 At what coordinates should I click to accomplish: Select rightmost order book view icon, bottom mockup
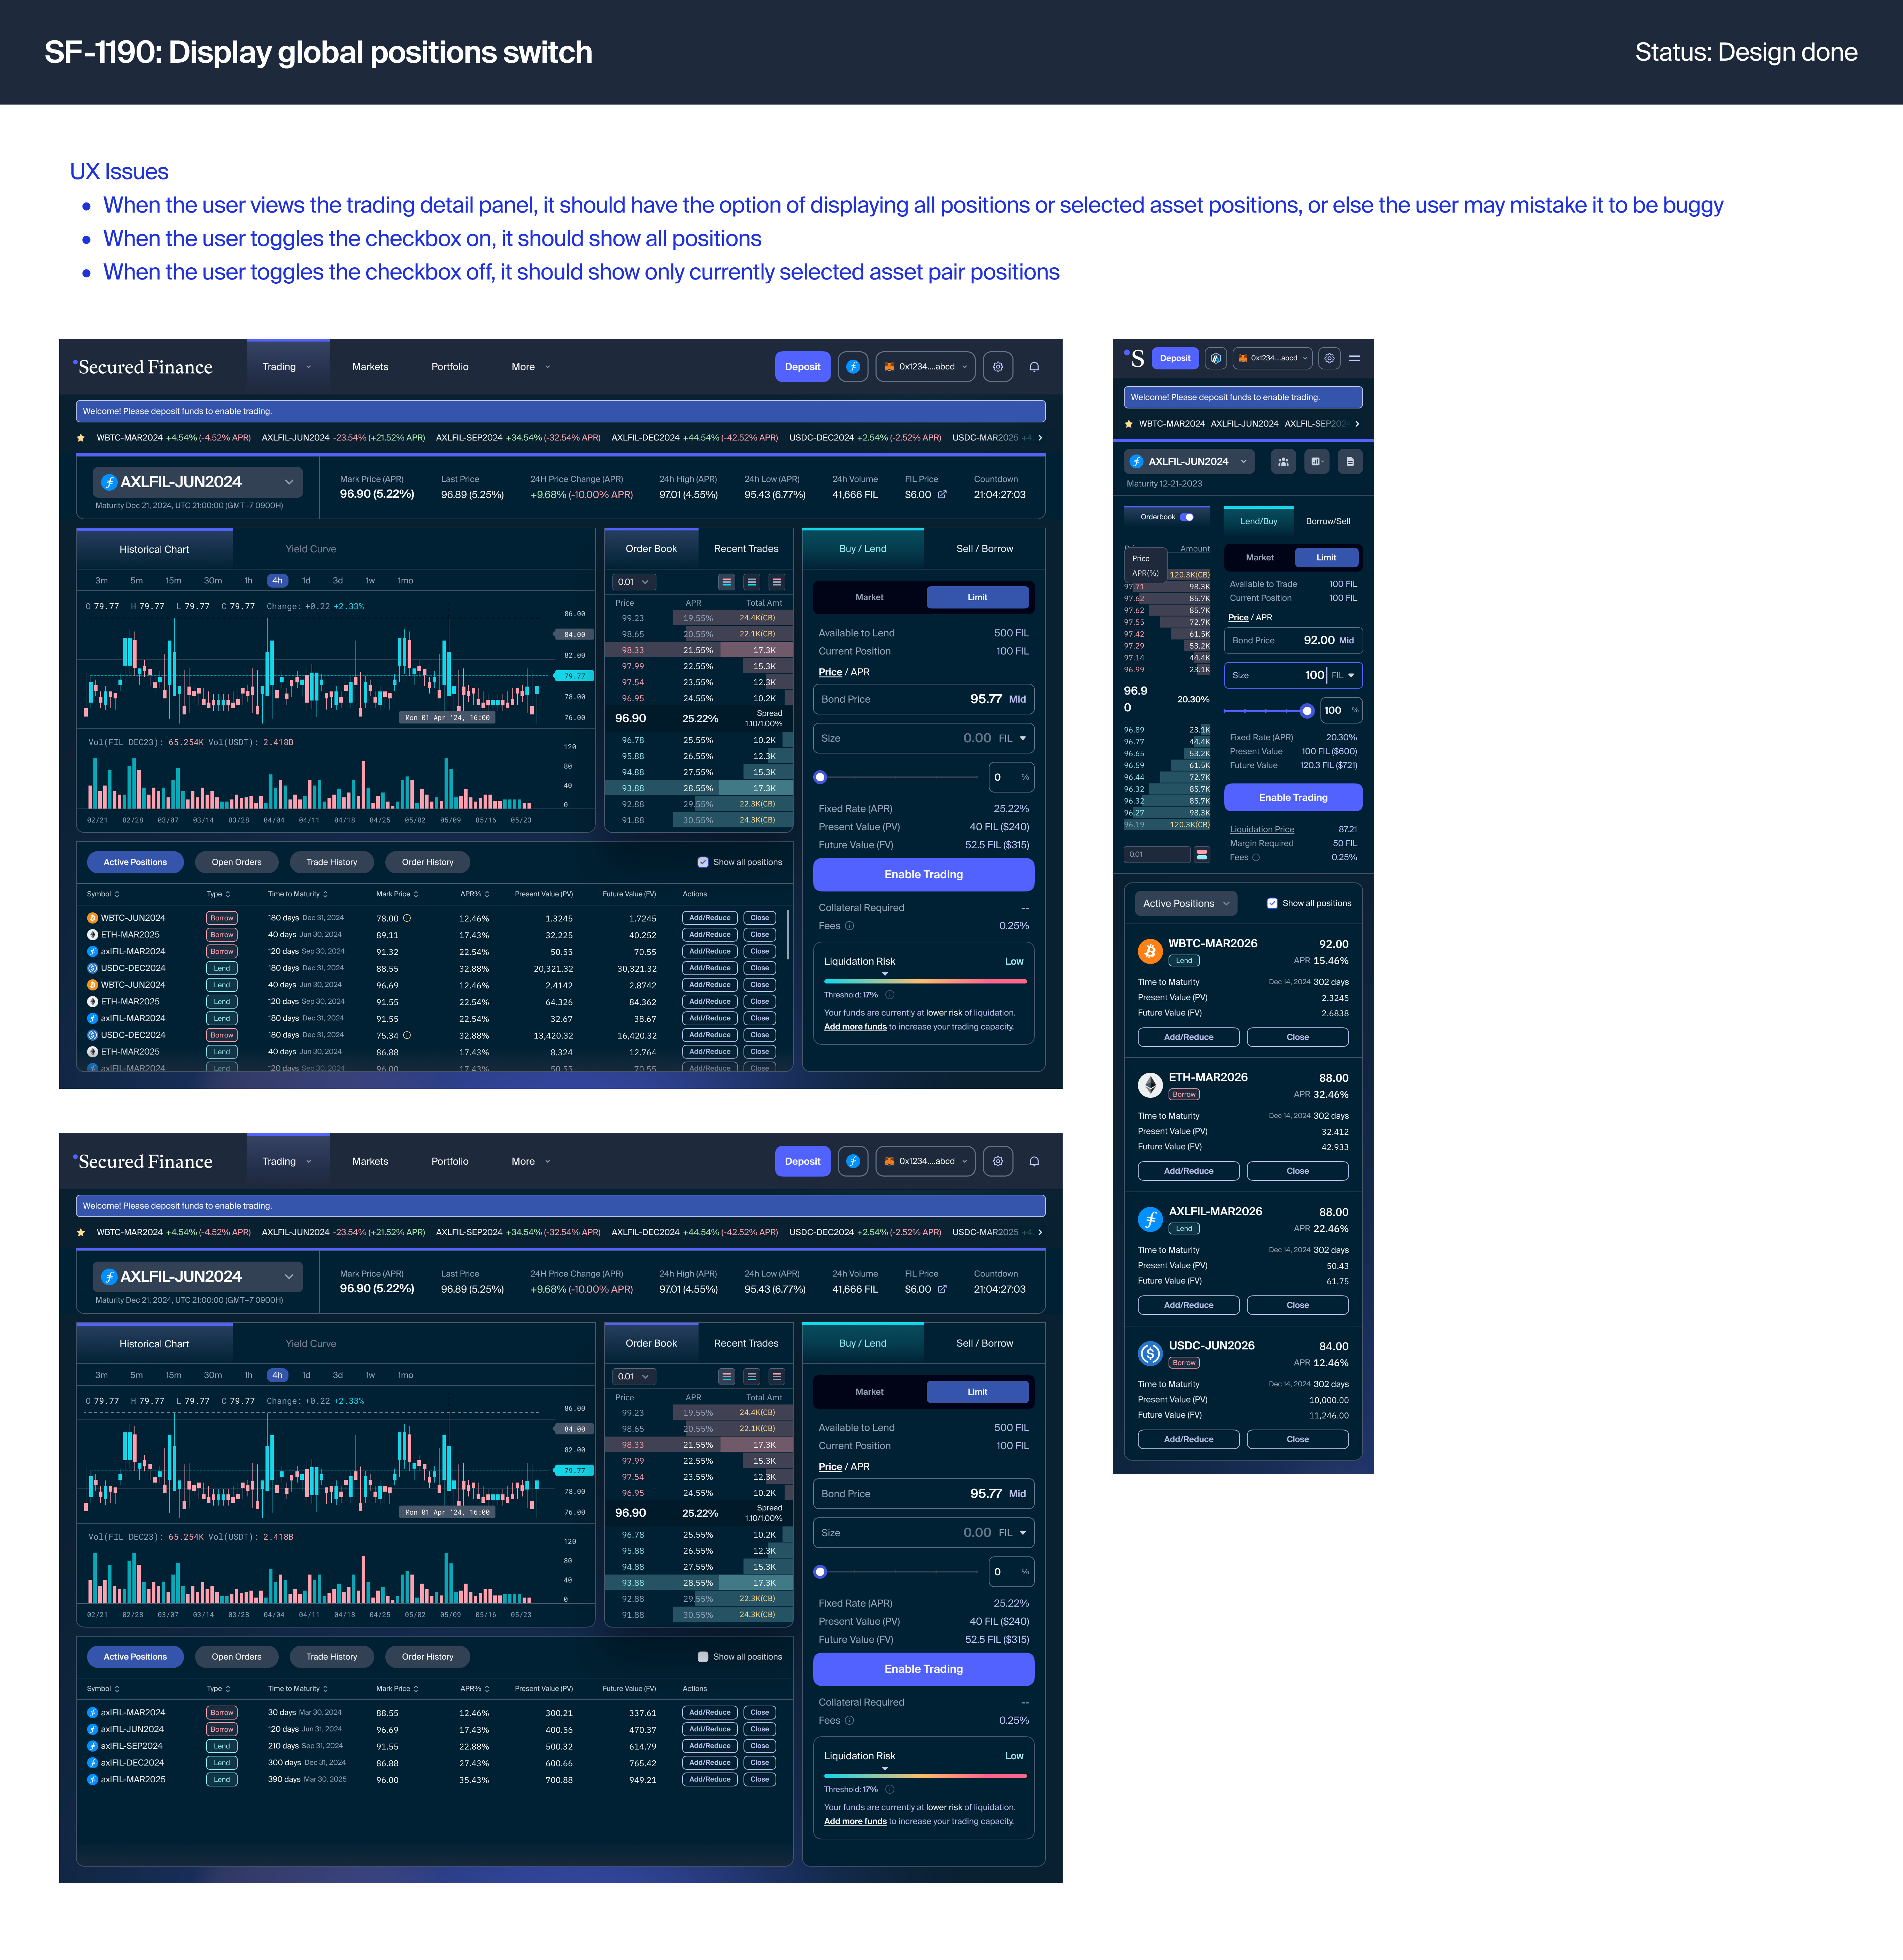pyautogui.click(x=777, y=1377)
